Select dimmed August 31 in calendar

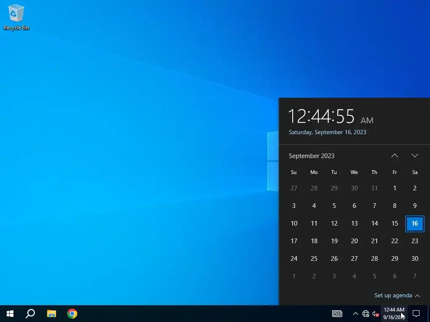click(x=374, y=188)
